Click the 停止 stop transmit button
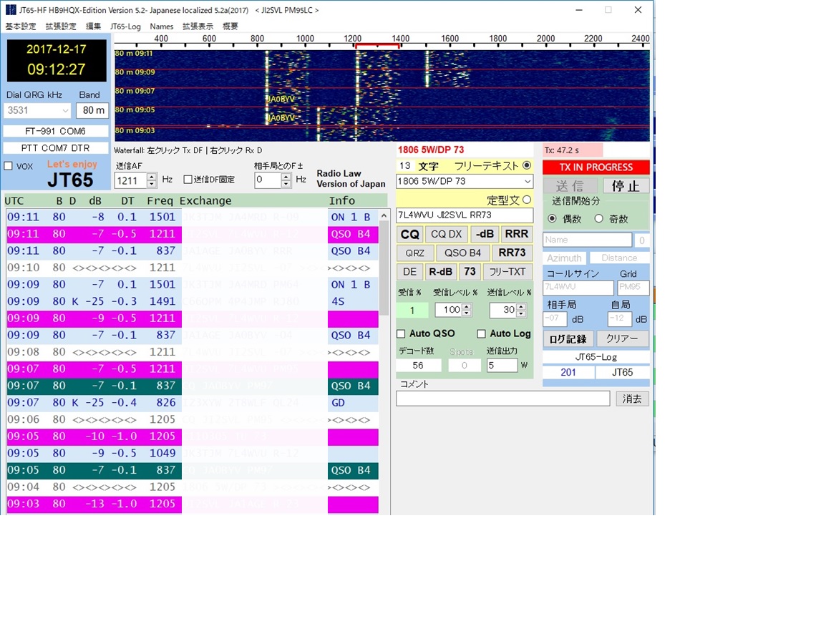821x644 pixels. click(626, 186)
